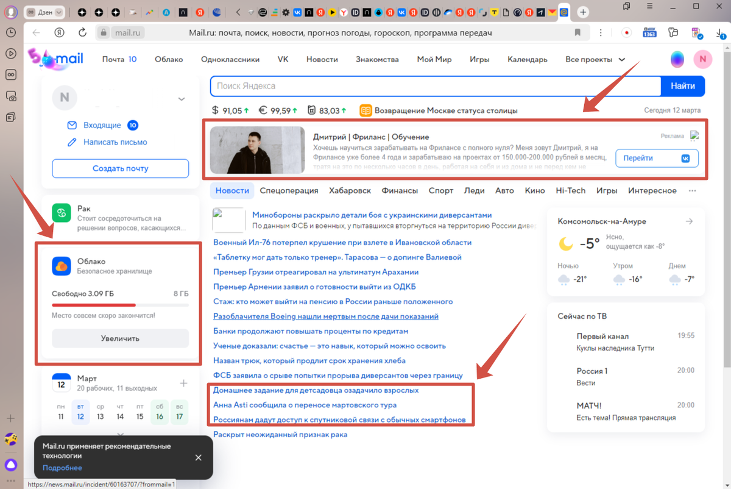The height and width of the screenshot is (489, 731).
Task: Open browser history clock icon in the sidebar
Action: 10,32
